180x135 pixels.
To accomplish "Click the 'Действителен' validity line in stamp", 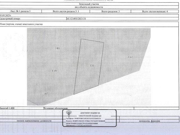I will 79,125.
